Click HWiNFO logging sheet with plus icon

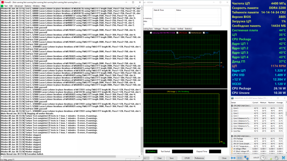(270, 158)
